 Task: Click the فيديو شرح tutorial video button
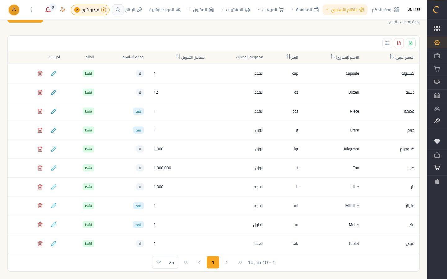[90, 10]
